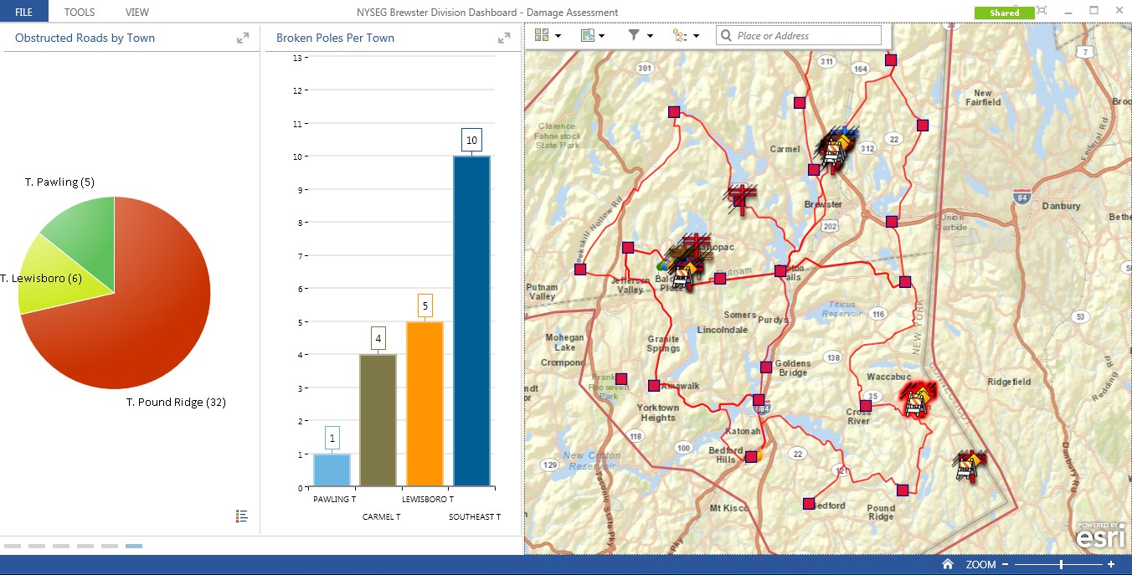Click the 'T. Pawling (5)' label
The height and width of the screenshot is (575, 1132).
(x=59, y=182)
